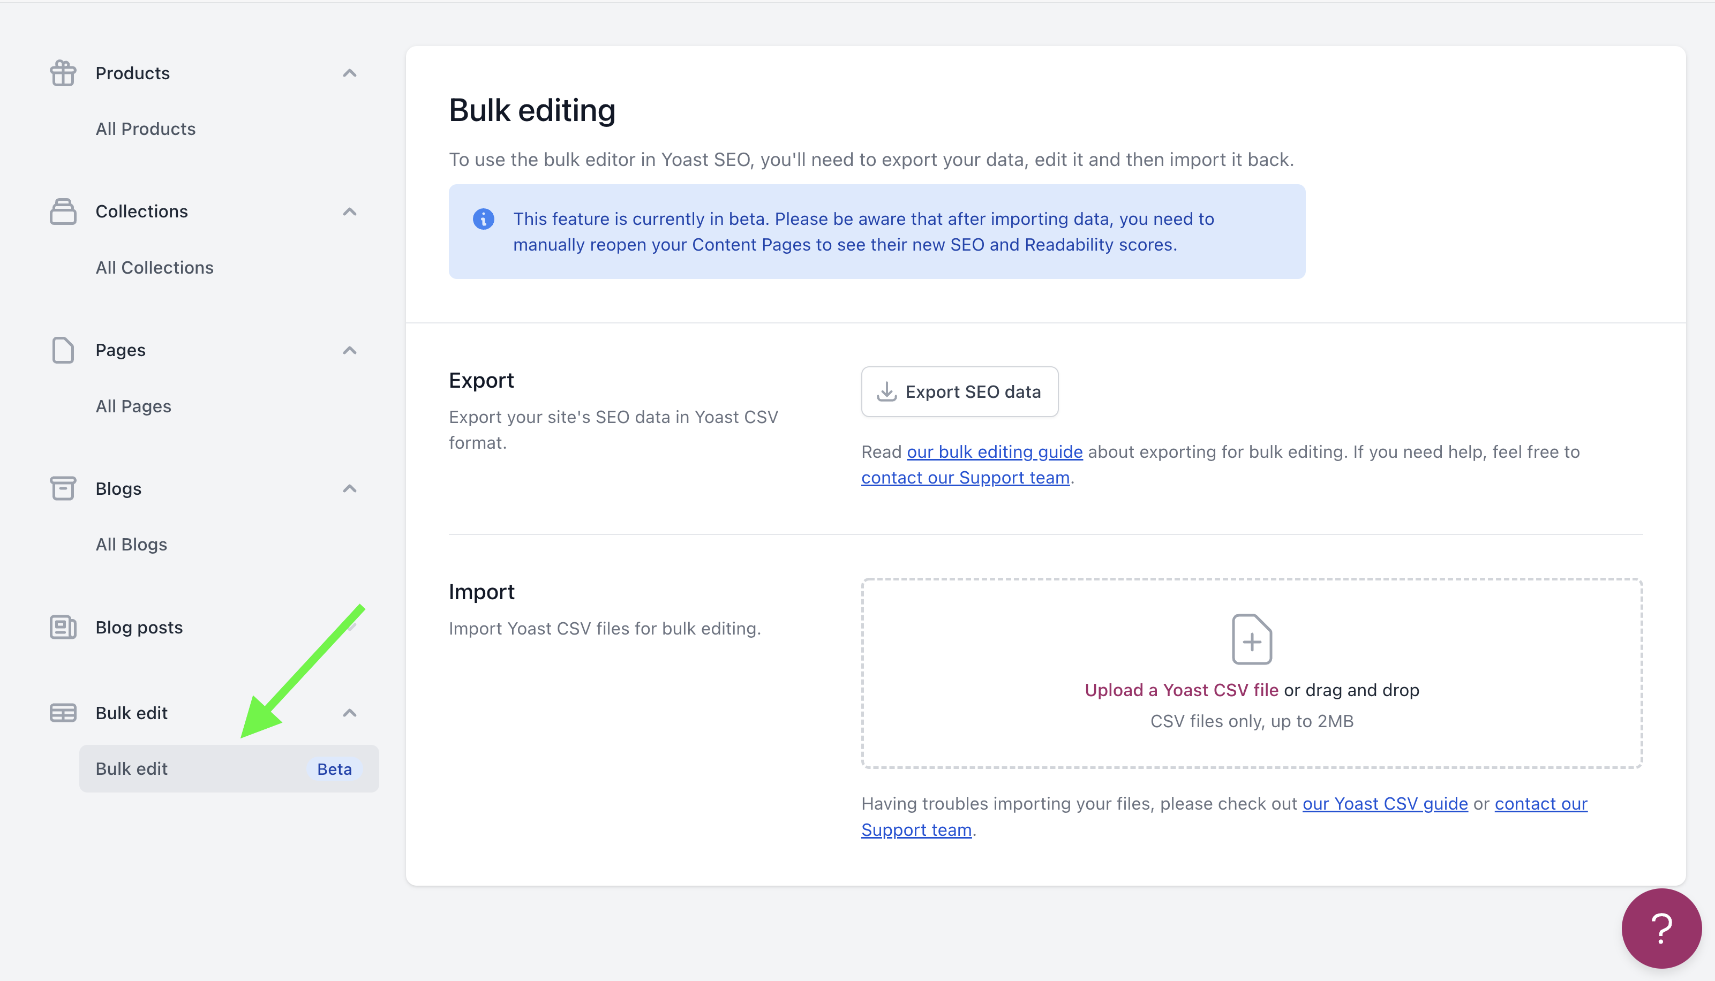The image size is (1715, 981).
Task: Open the purple help question mark
Action: point(1661,929)
